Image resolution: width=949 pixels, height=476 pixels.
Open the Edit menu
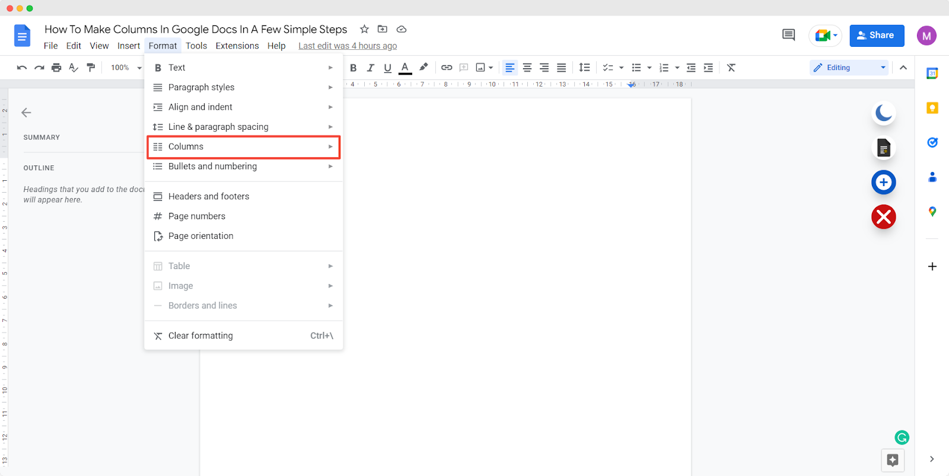pyautogui.click(x=74, y=46)
